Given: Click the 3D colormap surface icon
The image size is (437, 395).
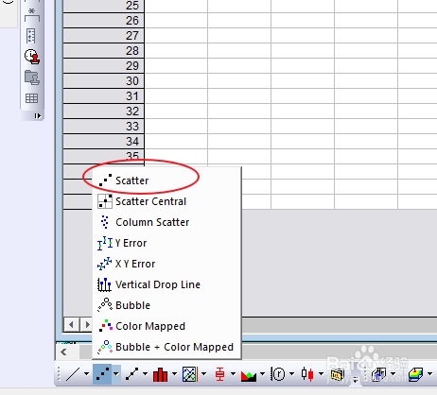Looking at the screenshot, I should [x=415, y=374].
